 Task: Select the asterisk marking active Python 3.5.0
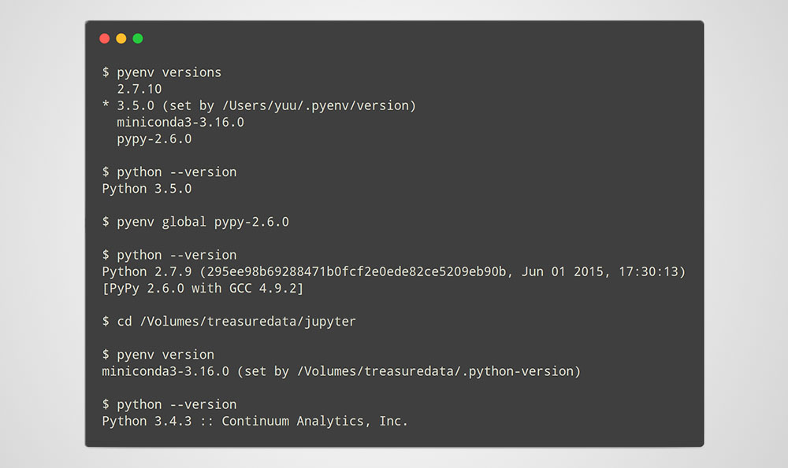pyautogui.click(x=105, y=105)
